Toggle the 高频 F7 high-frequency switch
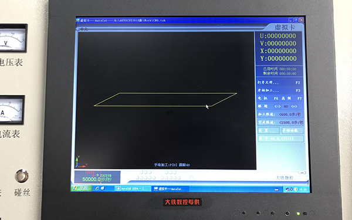Screen dimensions: 352x220 tap(292, 99)
